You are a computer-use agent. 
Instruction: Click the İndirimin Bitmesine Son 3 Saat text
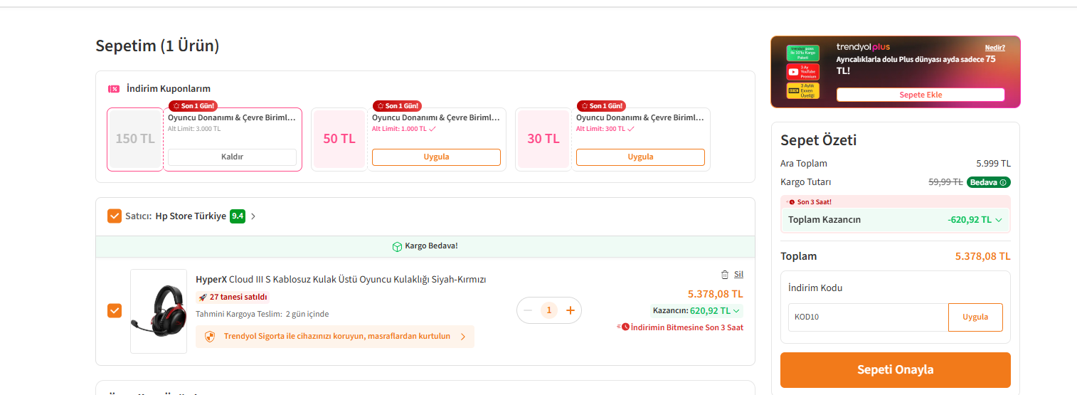pyautogui.click(x=687, y=327)
